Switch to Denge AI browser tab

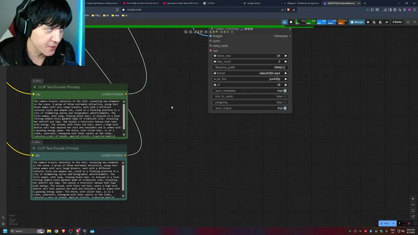coord(302,3)
